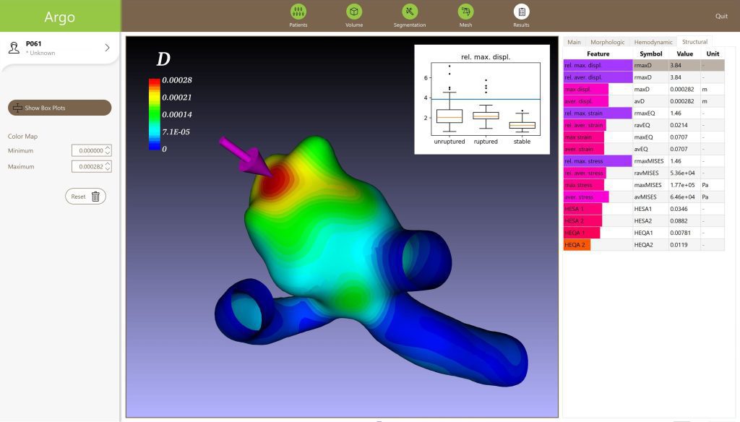The width and height of the screenshot is (740, 422).
Task: Click the Minimum color map stepper arrows
Action: (x=108, y=150)
